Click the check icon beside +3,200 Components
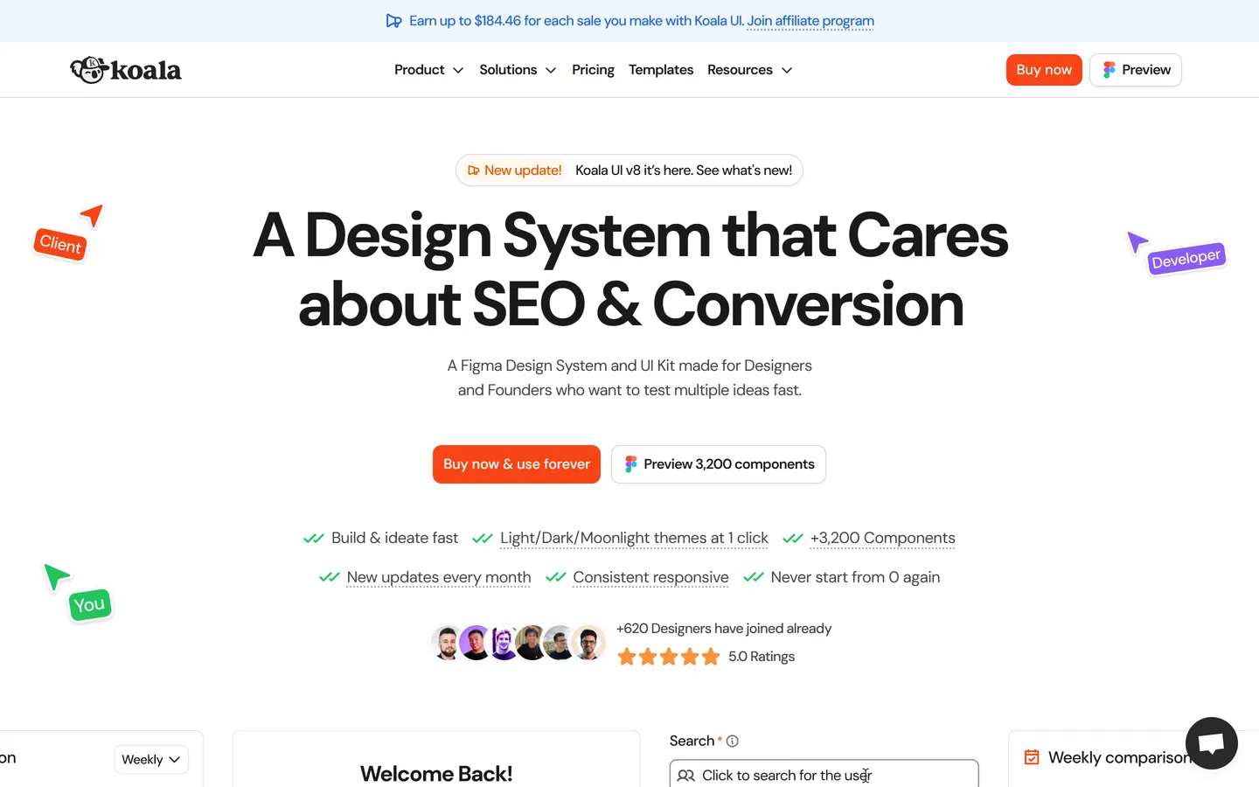Image resolution: width=1259 pixels, height=787 pixels. [x=793, y=539]
